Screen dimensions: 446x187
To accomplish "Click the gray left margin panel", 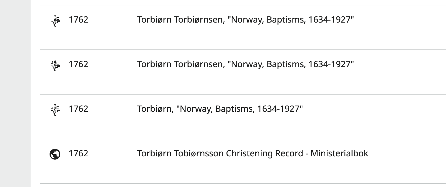I will click(x=15, y=93).
